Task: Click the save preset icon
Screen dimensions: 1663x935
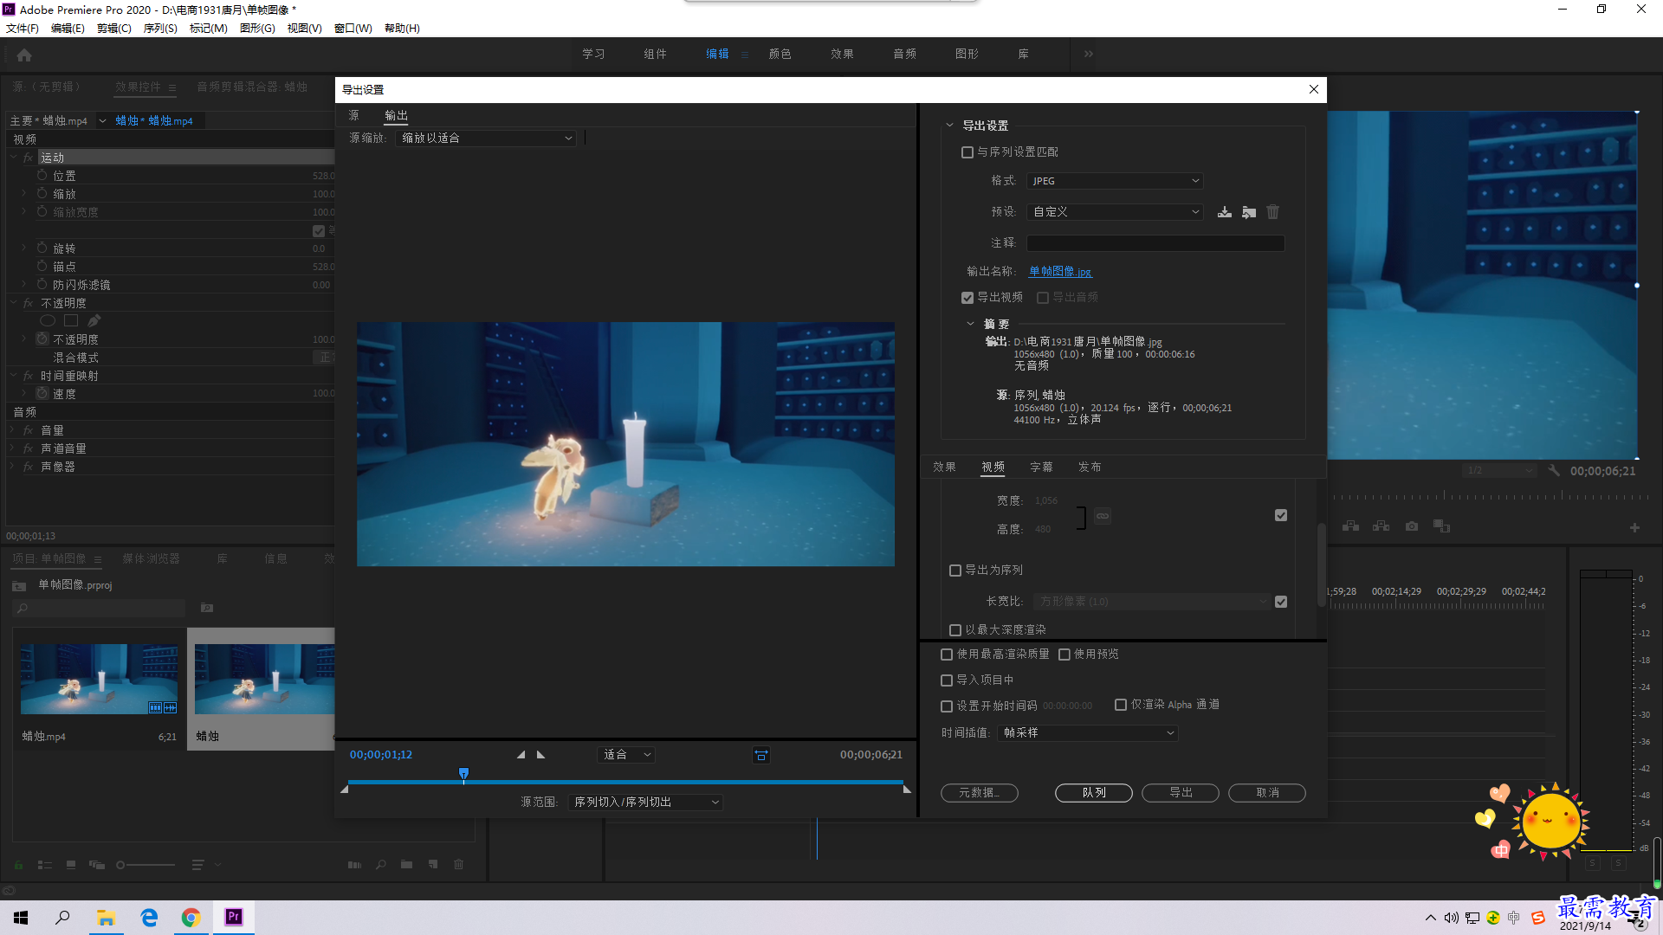Action: tap(1224, 212)
